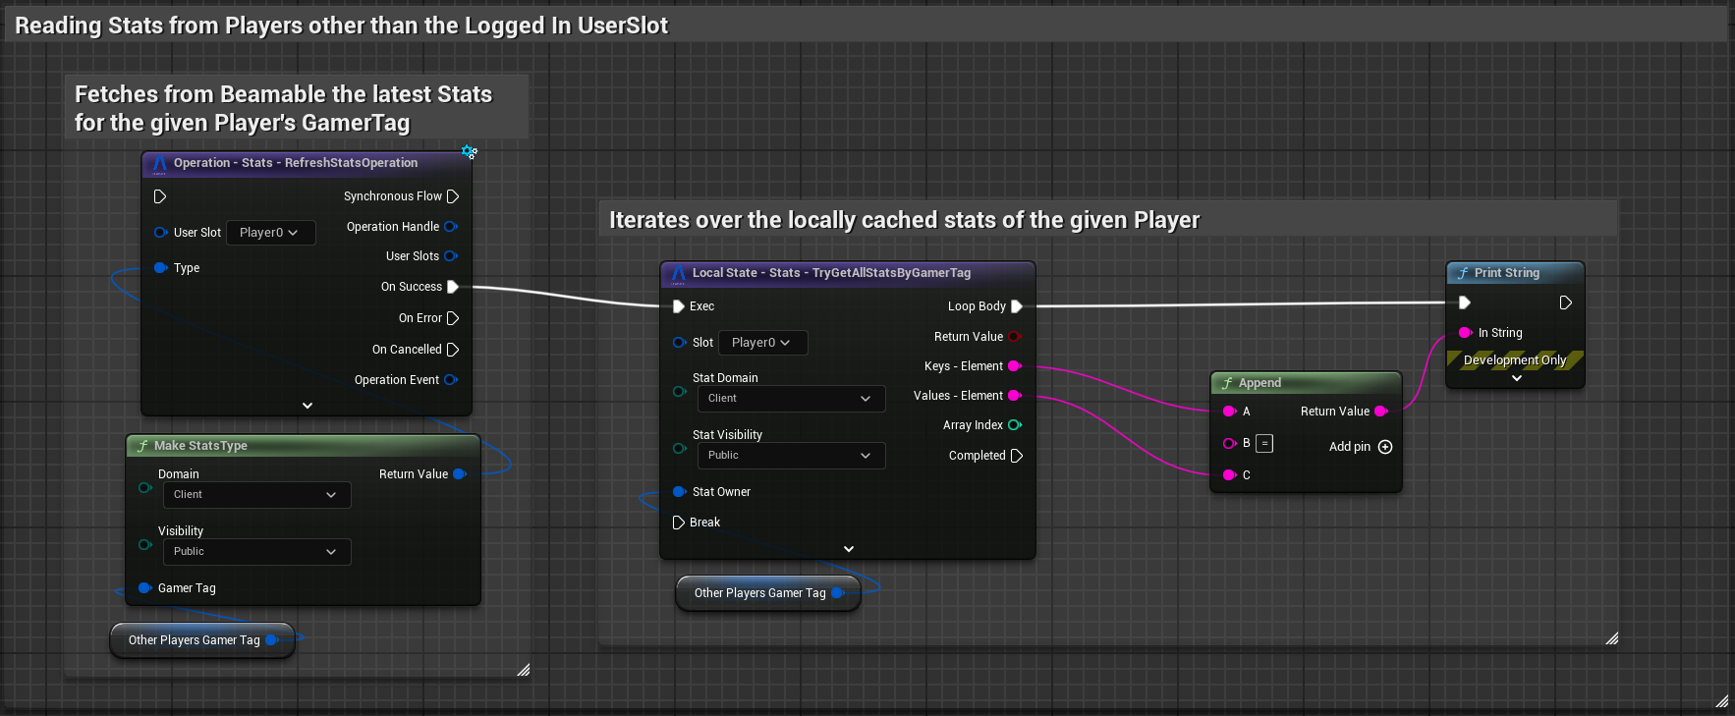Click the Keys - Element output pin
Screen dimensions: 1735x716
(x=1015, y=366)
